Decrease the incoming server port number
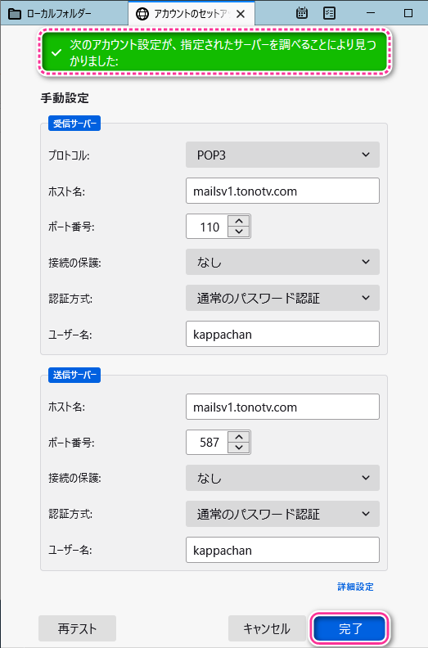 tap(239, 232)
